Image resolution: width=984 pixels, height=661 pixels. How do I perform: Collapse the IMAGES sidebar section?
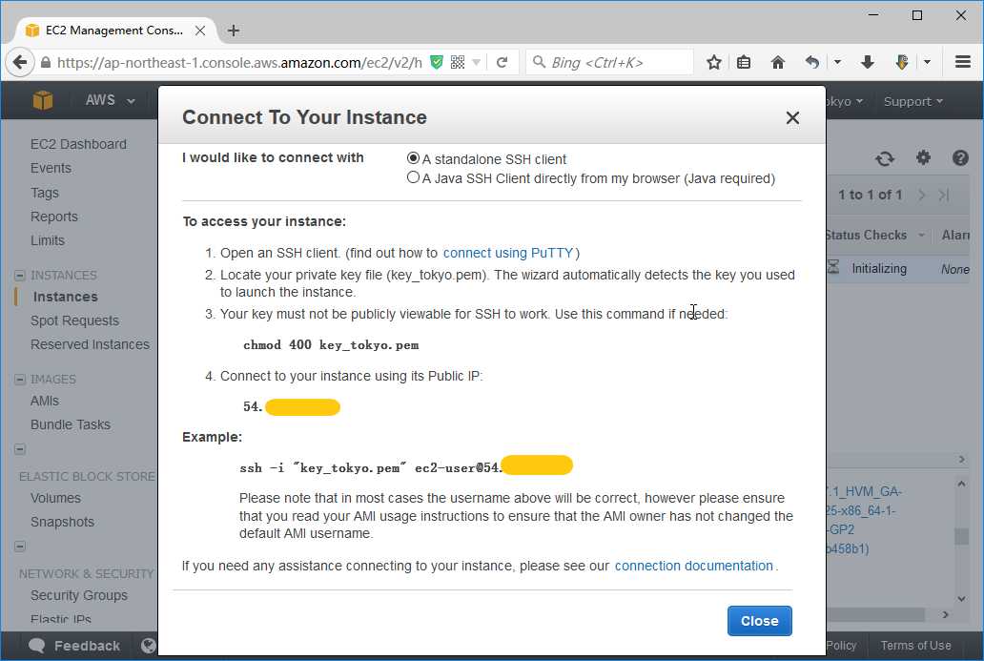coord(20,380)
